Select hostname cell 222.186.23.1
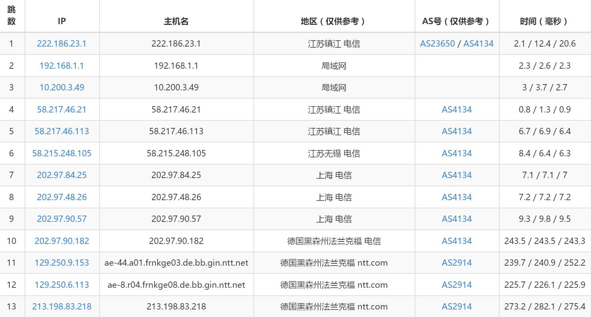 (x=176, y=44)
